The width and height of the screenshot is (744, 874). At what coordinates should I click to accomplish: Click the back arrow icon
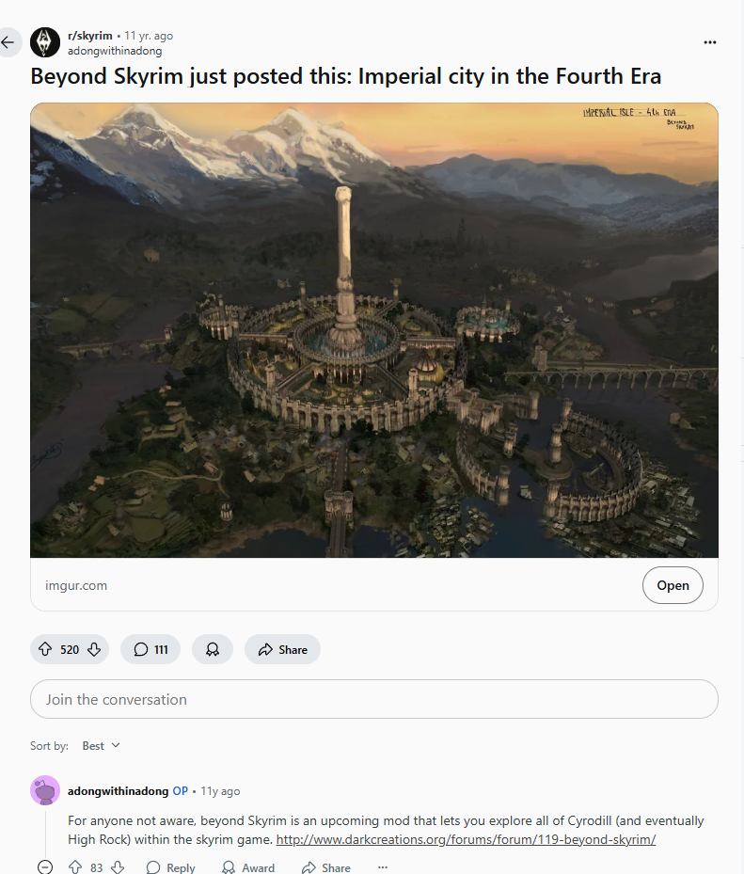[x=8, y=41]
